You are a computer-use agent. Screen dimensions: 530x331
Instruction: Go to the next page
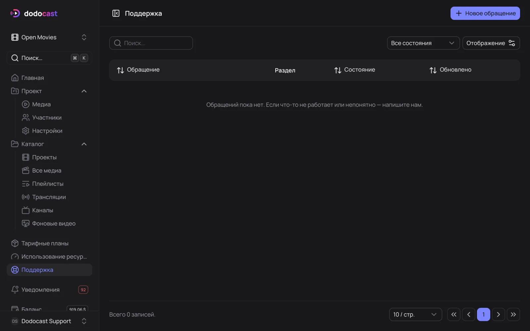click(x=499, y=314)
